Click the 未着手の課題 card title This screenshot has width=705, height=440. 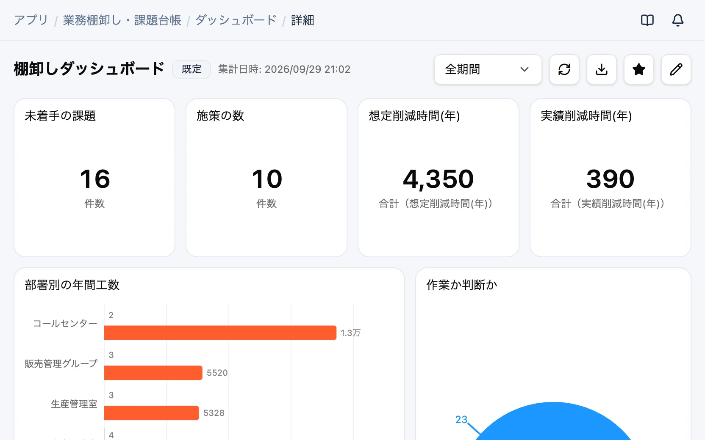coord(60,116)
